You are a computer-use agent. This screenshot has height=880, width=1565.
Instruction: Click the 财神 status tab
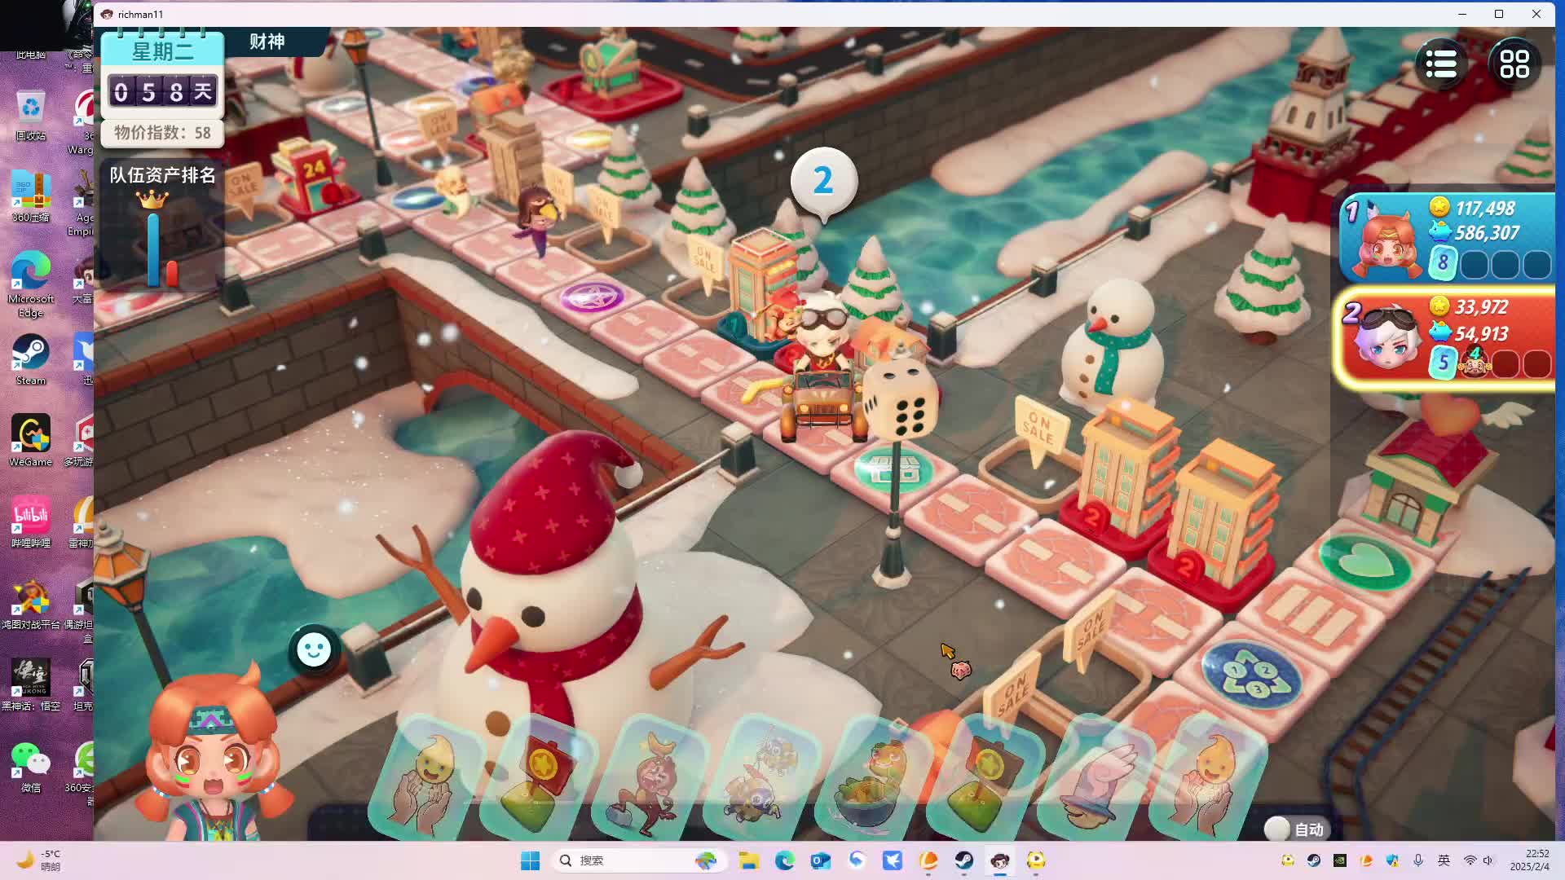coord(267,42)
